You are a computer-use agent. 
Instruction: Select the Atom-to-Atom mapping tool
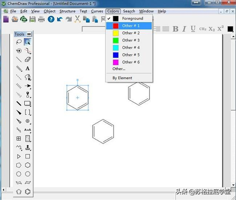coord(28,130)
